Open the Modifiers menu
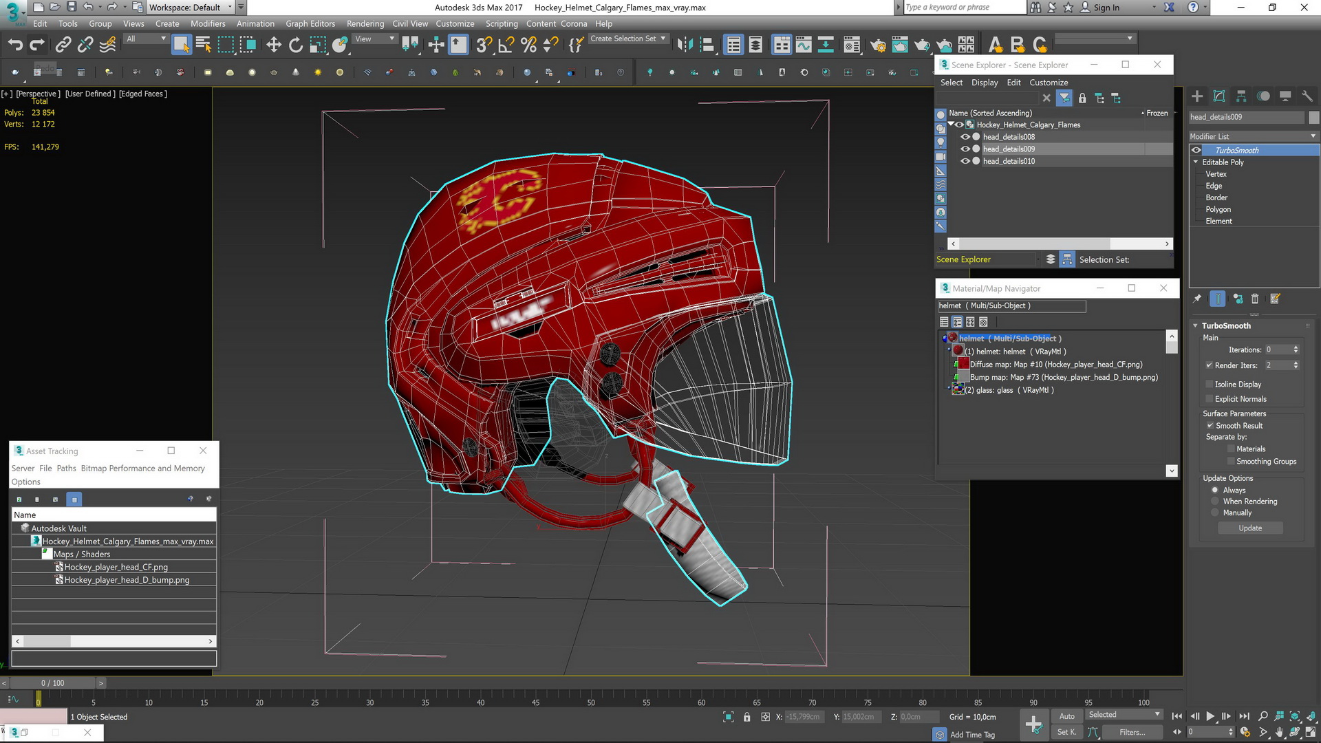The width and height of the screenshot is (1321, 743). coord(208,23)
